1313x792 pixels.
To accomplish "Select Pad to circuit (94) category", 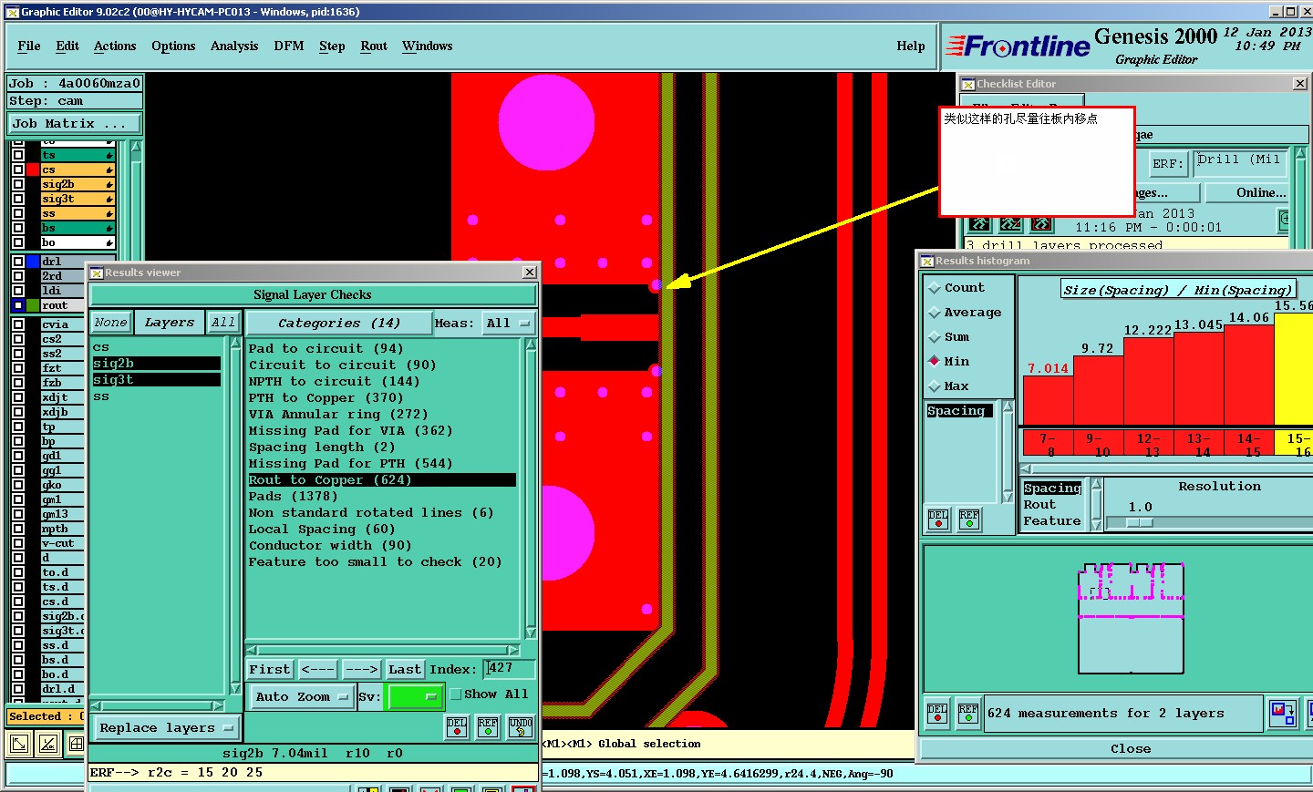I will coord(326,349).
